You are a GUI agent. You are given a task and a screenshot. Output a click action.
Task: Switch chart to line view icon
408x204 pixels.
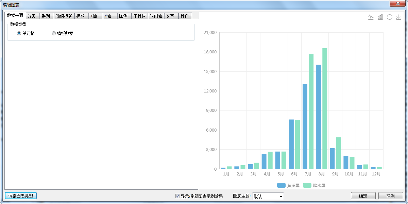click(371, 17)
